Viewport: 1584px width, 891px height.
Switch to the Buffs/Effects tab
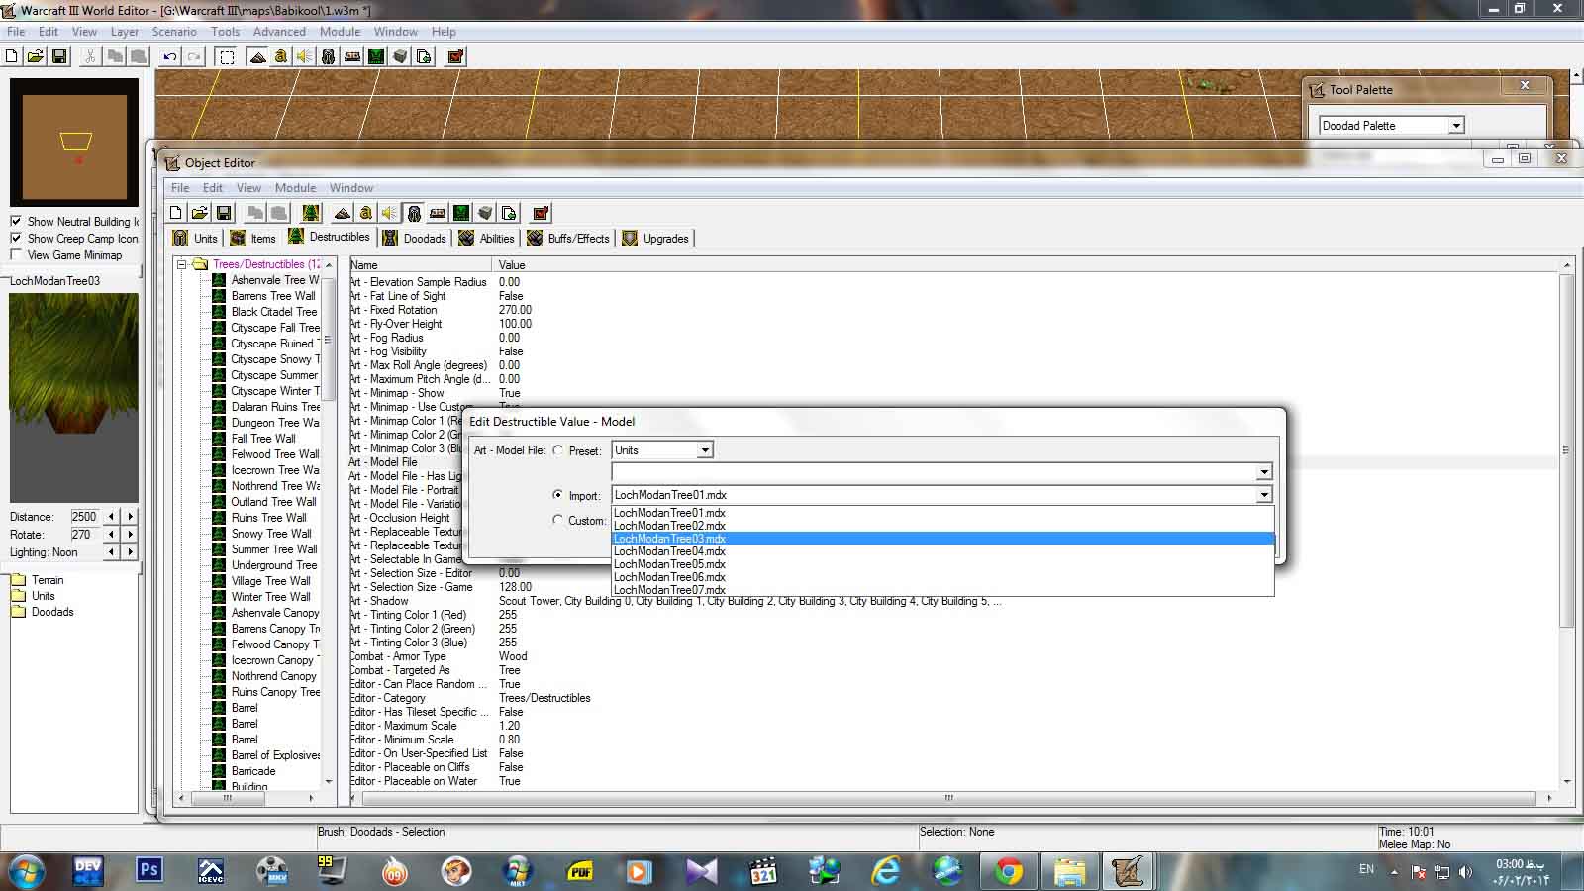[569, 238]
